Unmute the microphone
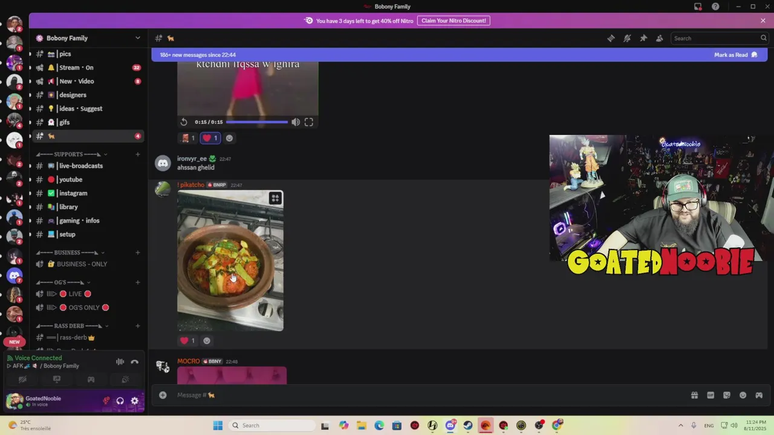This screenshot has width=774, height=435. tap(106, 401)
